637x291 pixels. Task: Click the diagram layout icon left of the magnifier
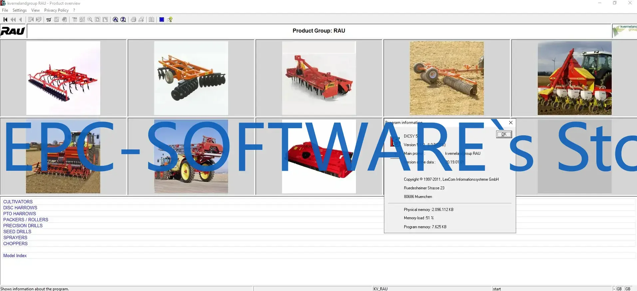tap(82, 20)
